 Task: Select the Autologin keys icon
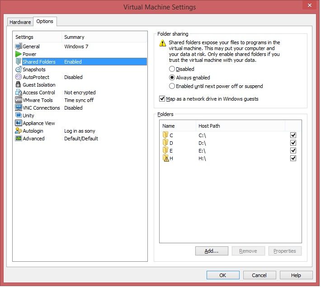click(x=19, y=131)
